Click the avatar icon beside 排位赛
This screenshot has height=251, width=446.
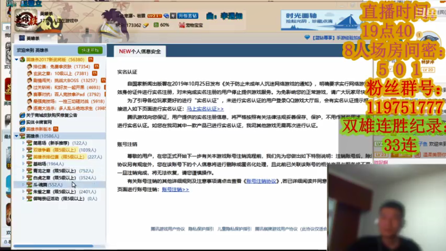tap(30, 66)
